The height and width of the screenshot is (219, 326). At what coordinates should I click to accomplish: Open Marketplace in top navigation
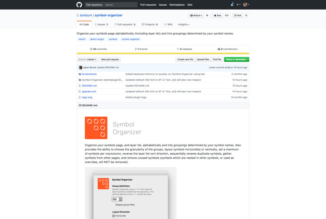177,5
